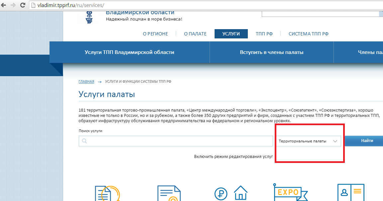Open О РЕГИОНЕ menu
The height and width of the screenshot is (201, 383).
[x=155, y=34]
